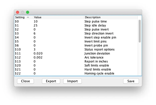Select the $2 setting row
The width and height of the screenshot is (156, 105).
coord(76,29)
